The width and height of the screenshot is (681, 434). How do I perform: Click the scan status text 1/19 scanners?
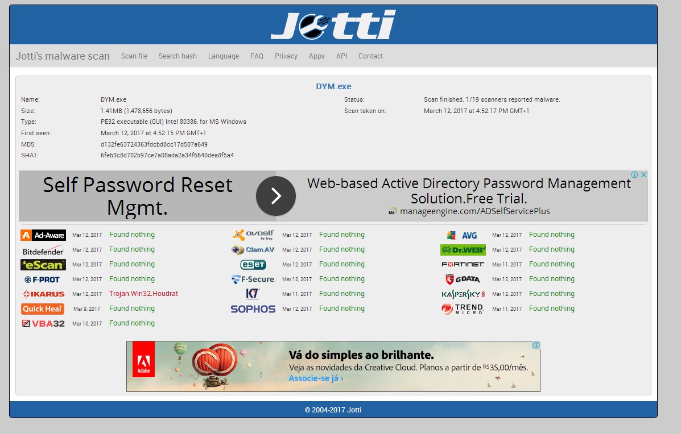tap(492, 100)
